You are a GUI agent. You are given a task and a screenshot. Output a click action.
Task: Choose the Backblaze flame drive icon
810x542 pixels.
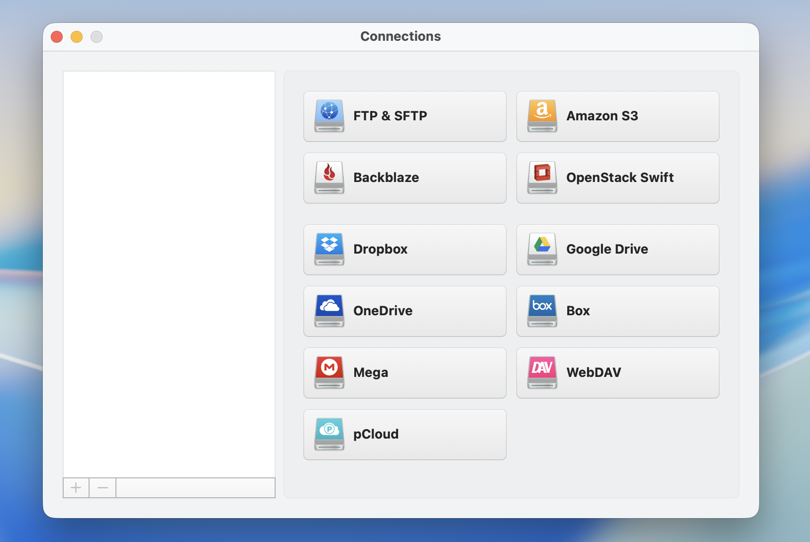click(x=329, y=178)
